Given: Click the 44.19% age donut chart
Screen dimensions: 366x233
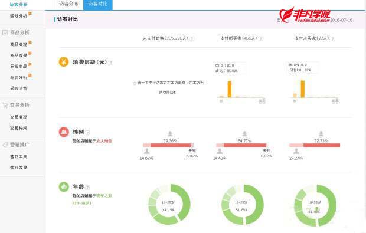Looking at the screenshot, I should 169,205.
